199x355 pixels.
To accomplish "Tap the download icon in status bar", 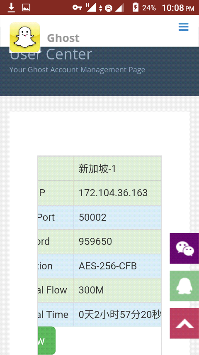I will [x=11, y=8].
